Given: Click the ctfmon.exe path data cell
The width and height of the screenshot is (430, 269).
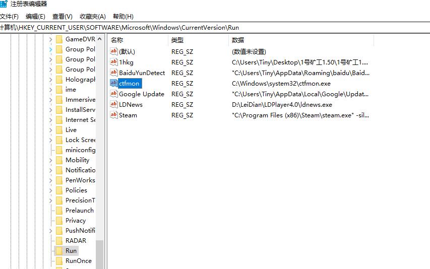Looking at the screenshot, I should point(281,83).
